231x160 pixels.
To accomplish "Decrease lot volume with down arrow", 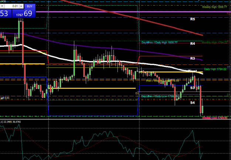I will coord(2,6).
